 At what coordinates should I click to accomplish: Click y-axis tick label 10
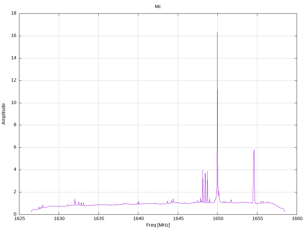pyautogui.click(x=14, y=103)
